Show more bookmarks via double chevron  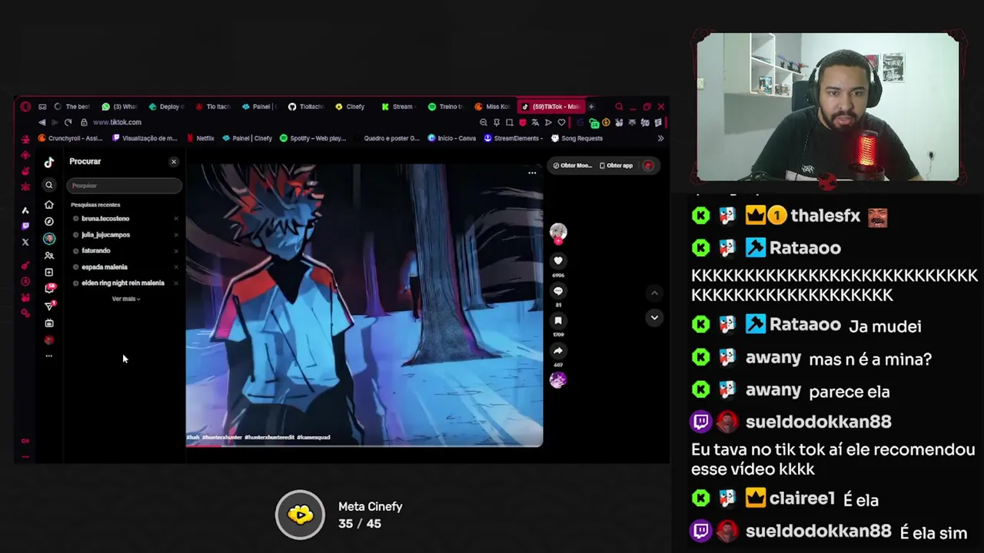click(x=660, y=138)
